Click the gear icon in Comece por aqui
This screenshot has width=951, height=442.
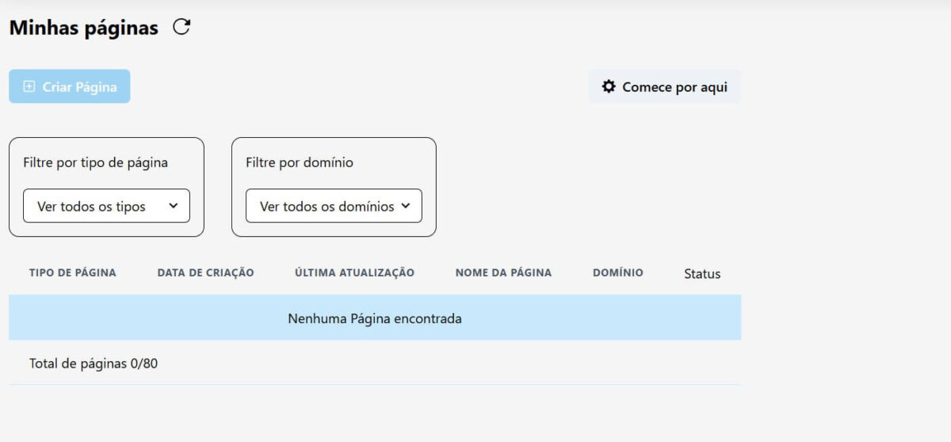tap(609, 86)
